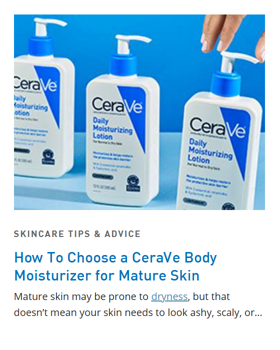Open "How To Choose a CeraVe Body" headline

point(115,258)
